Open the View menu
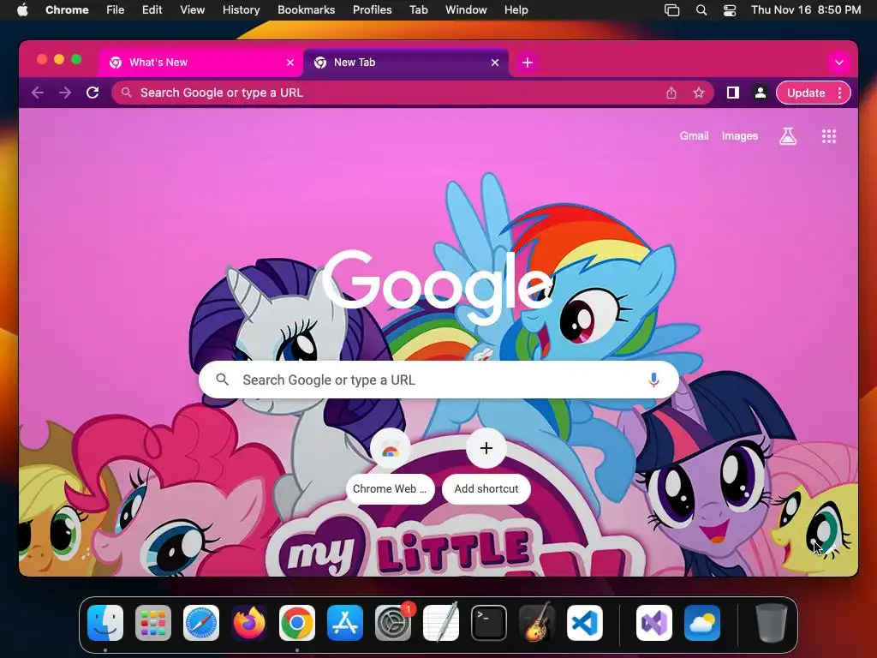 tap(192, 10)
